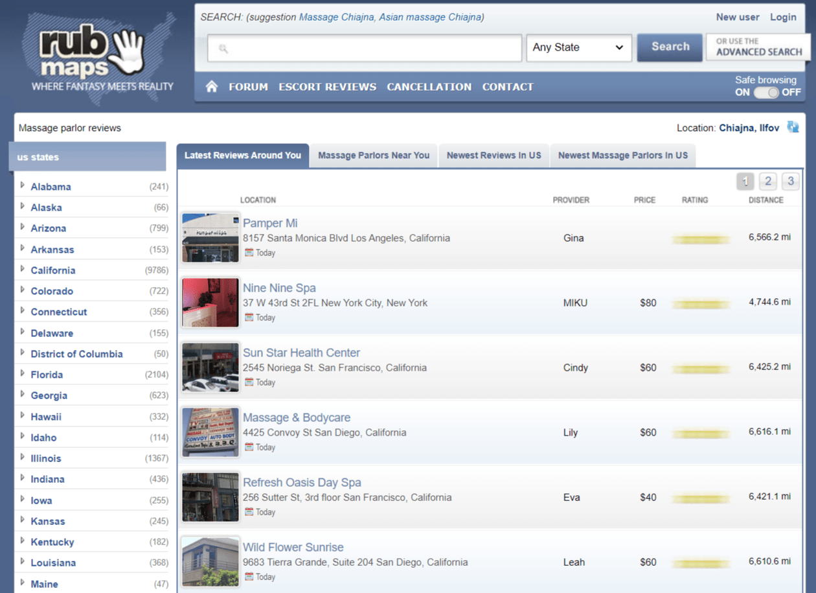This screenshot has height=593, width=816.
Task: Select Louisiana in the states list
Action: (x=53, y=563)
